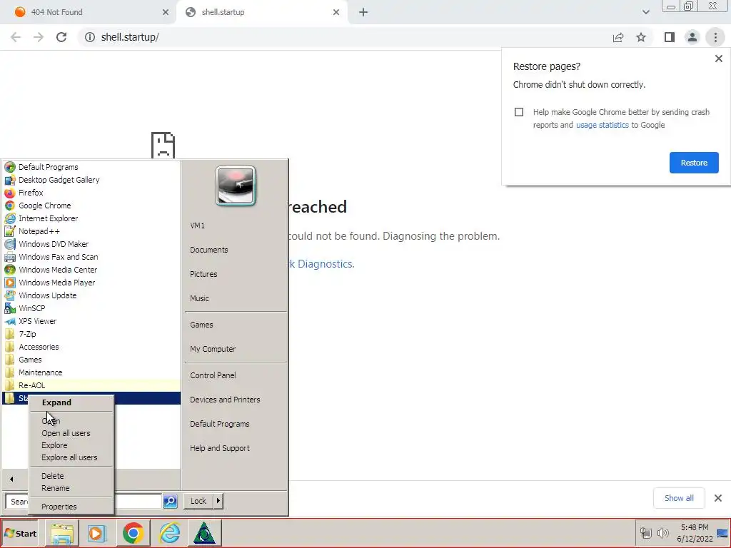
Task: Open Windows Fax and Scan
Action: (91, 257)
